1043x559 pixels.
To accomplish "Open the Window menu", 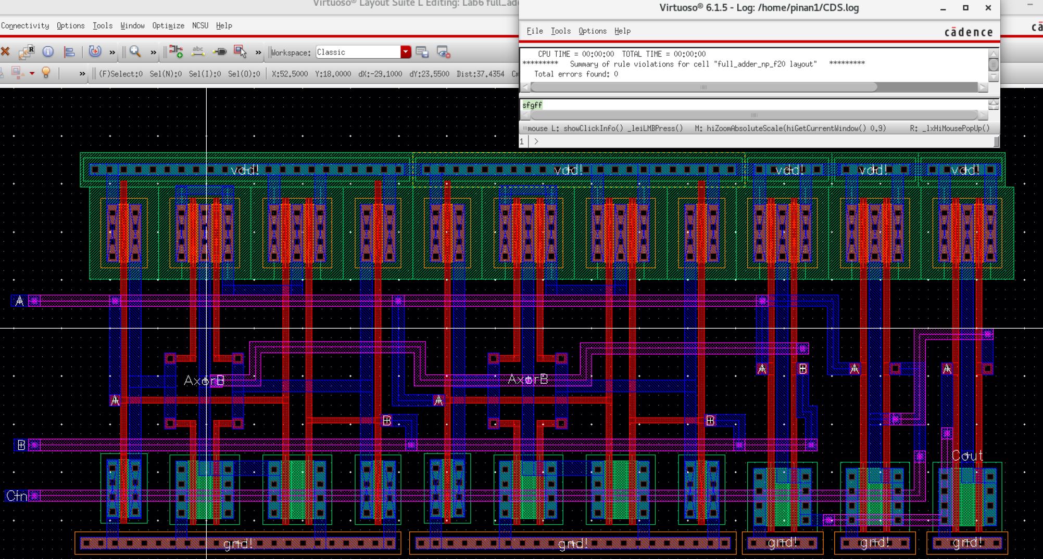I will coord(132,25).
